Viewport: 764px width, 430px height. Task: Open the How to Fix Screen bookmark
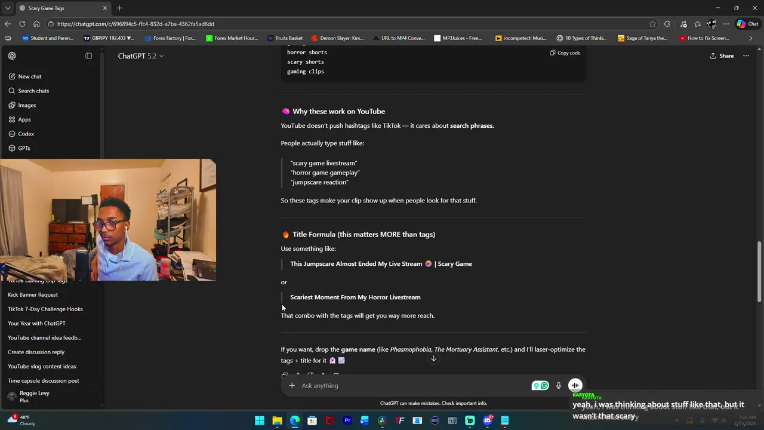pos(704,38)
